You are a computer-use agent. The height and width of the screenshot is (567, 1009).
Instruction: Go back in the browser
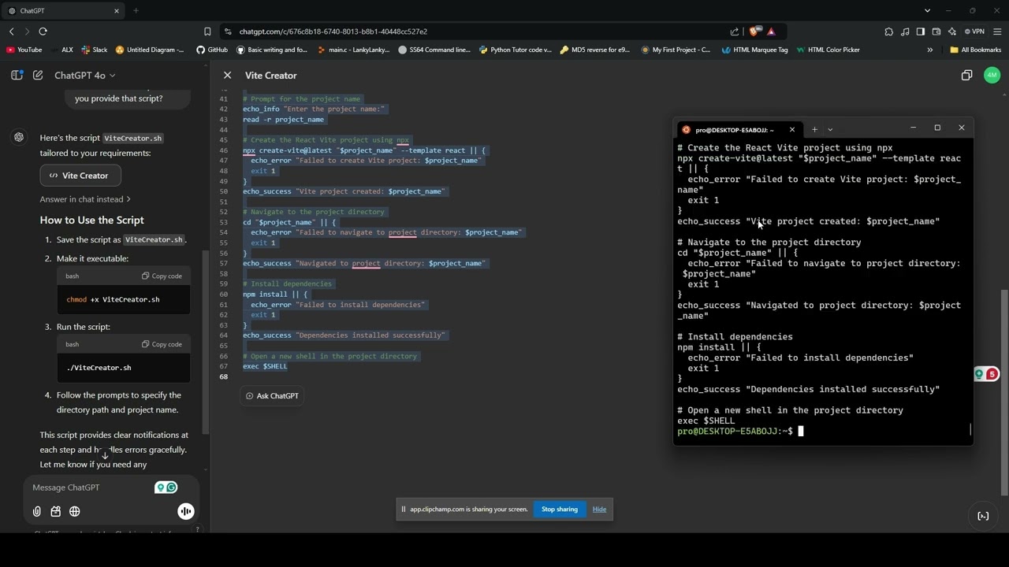11,31
